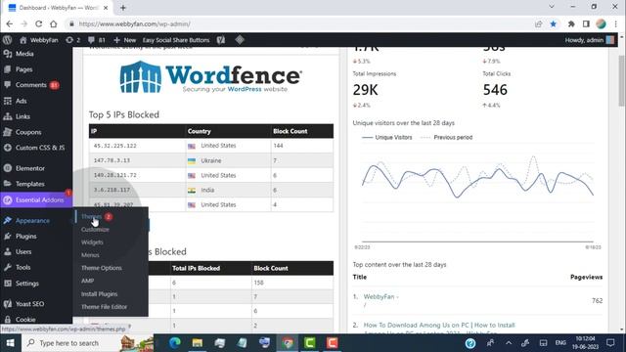Click the WordPress logo in admin bar

pos(7,40)
